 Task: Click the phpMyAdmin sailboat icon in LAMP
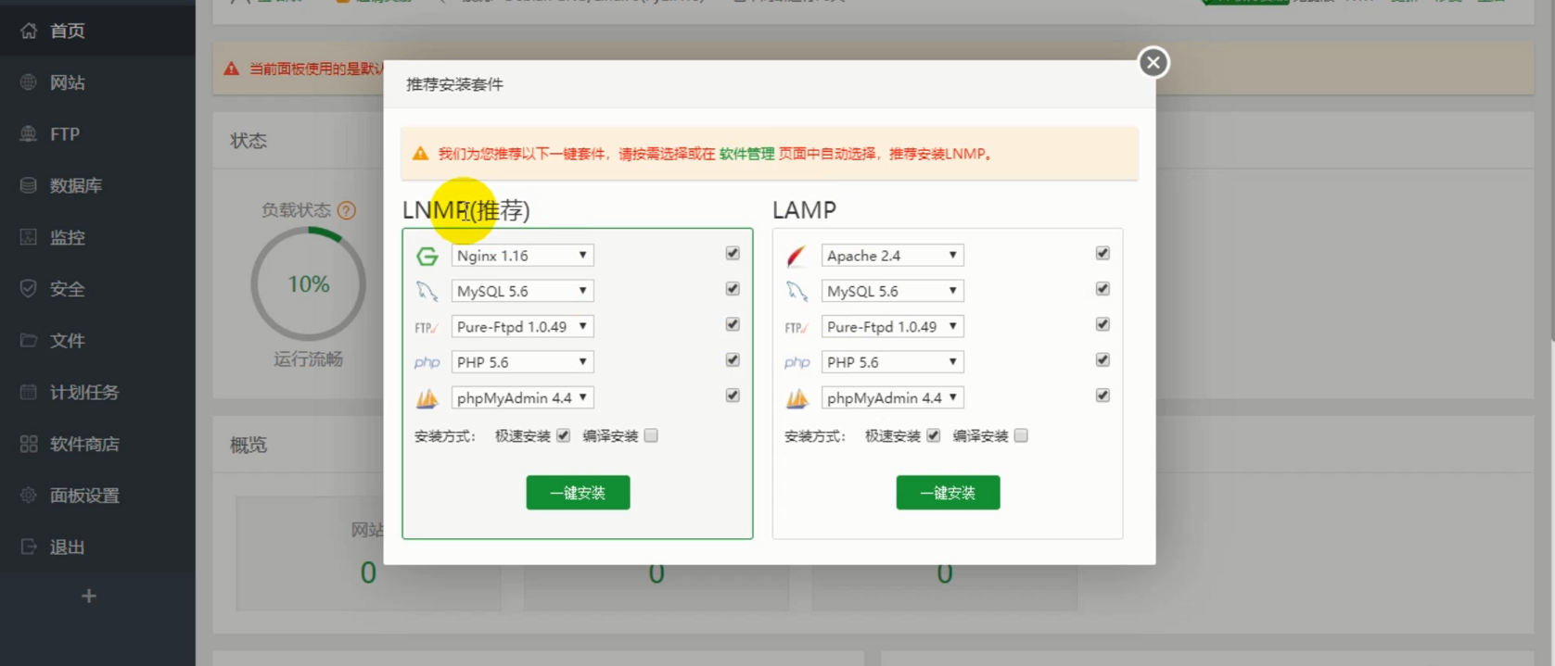(x=797, y=398)
